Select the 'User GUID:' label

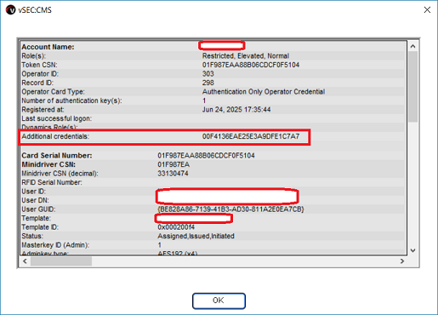[38, 209]
